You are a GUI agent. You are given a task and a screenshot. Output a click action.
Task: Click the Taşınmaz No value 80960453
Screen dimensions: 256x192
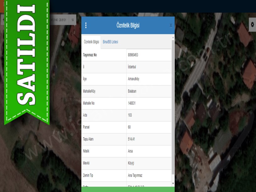(133, 55)
